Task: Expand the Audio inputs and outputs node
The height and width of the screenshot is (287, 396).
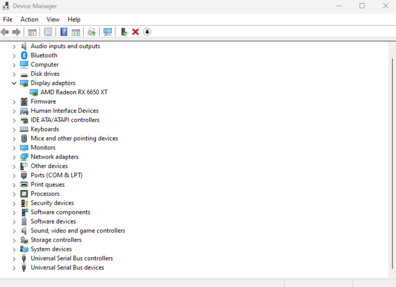Action: (x=14, y=46)
